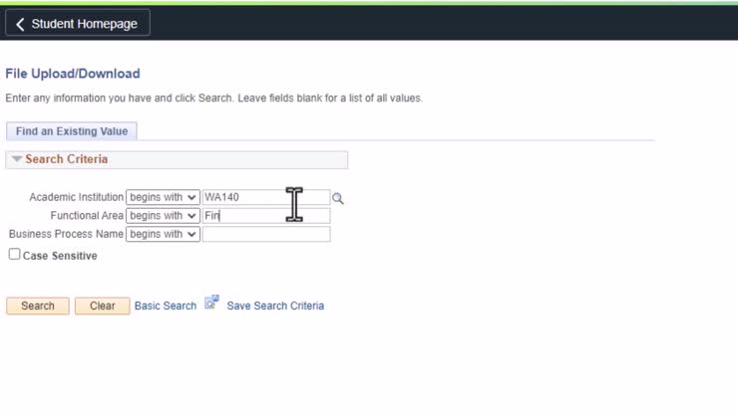Image resolution: width=738 pixels, height=414 pixels.
Task: Click the File Upload/Download page heading
Action: point(73,74)
